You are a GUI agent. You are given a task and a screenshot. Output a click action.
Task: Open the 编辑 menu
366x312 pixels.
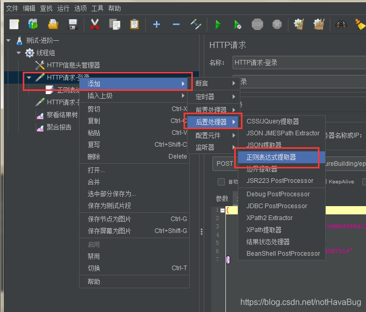coord(29,8)
